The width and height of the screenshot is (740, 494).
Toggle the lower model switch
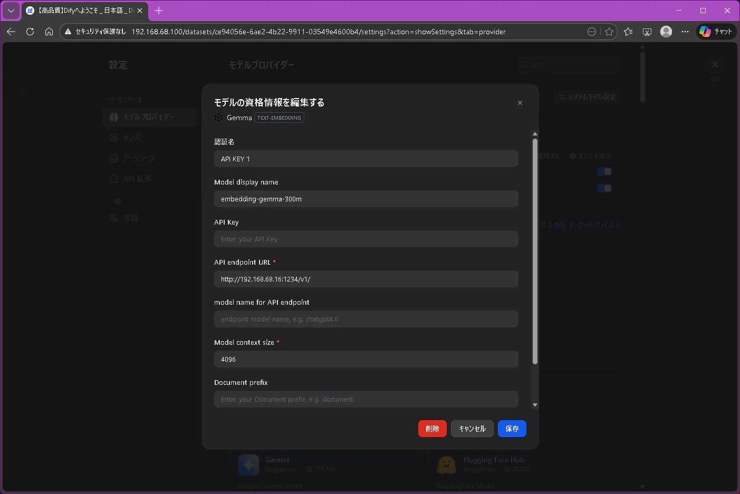point(604,188)
